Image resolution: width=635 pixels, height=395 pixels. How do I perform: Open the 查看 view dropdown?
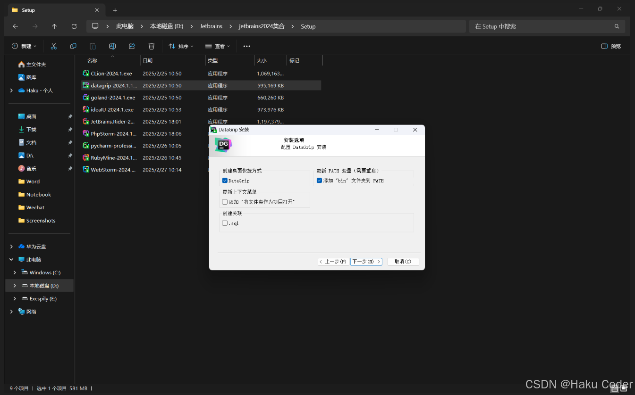point(218,46)
